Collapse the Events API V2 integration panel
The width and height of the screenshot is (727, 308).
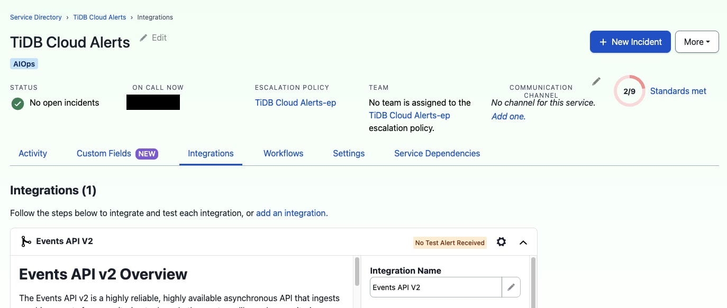click(x=523, y=242)
